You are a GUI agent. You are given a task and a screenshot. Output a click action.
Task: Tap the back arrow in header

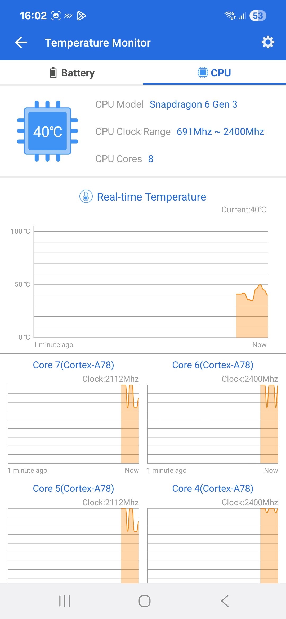(21, 42)
